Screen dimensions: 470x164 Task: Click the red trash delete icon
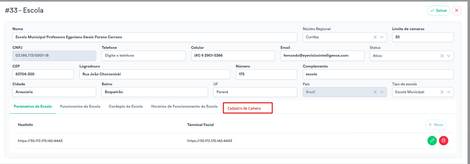pos(443,140)
